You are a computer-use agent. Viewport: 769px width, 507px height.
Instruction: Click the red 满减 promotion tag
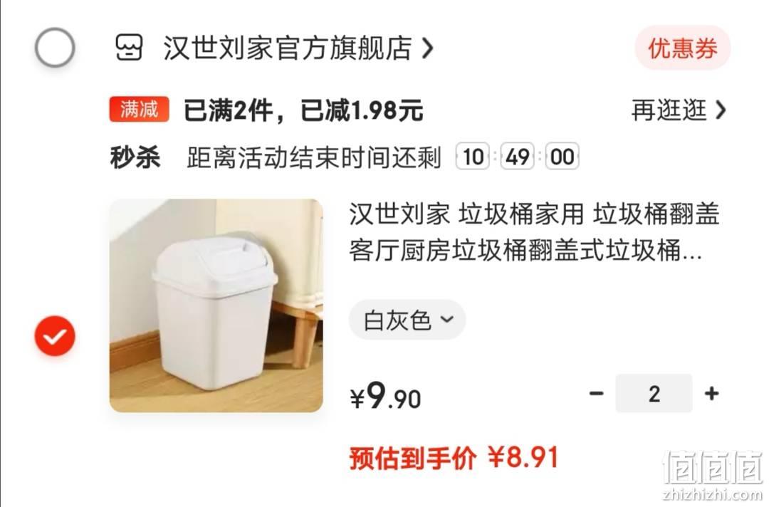140,110
